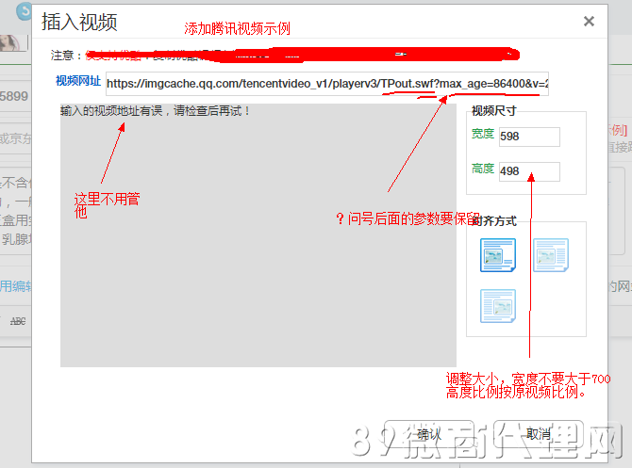Click the ABC strikethrough icon in background editor

point(18,321)
